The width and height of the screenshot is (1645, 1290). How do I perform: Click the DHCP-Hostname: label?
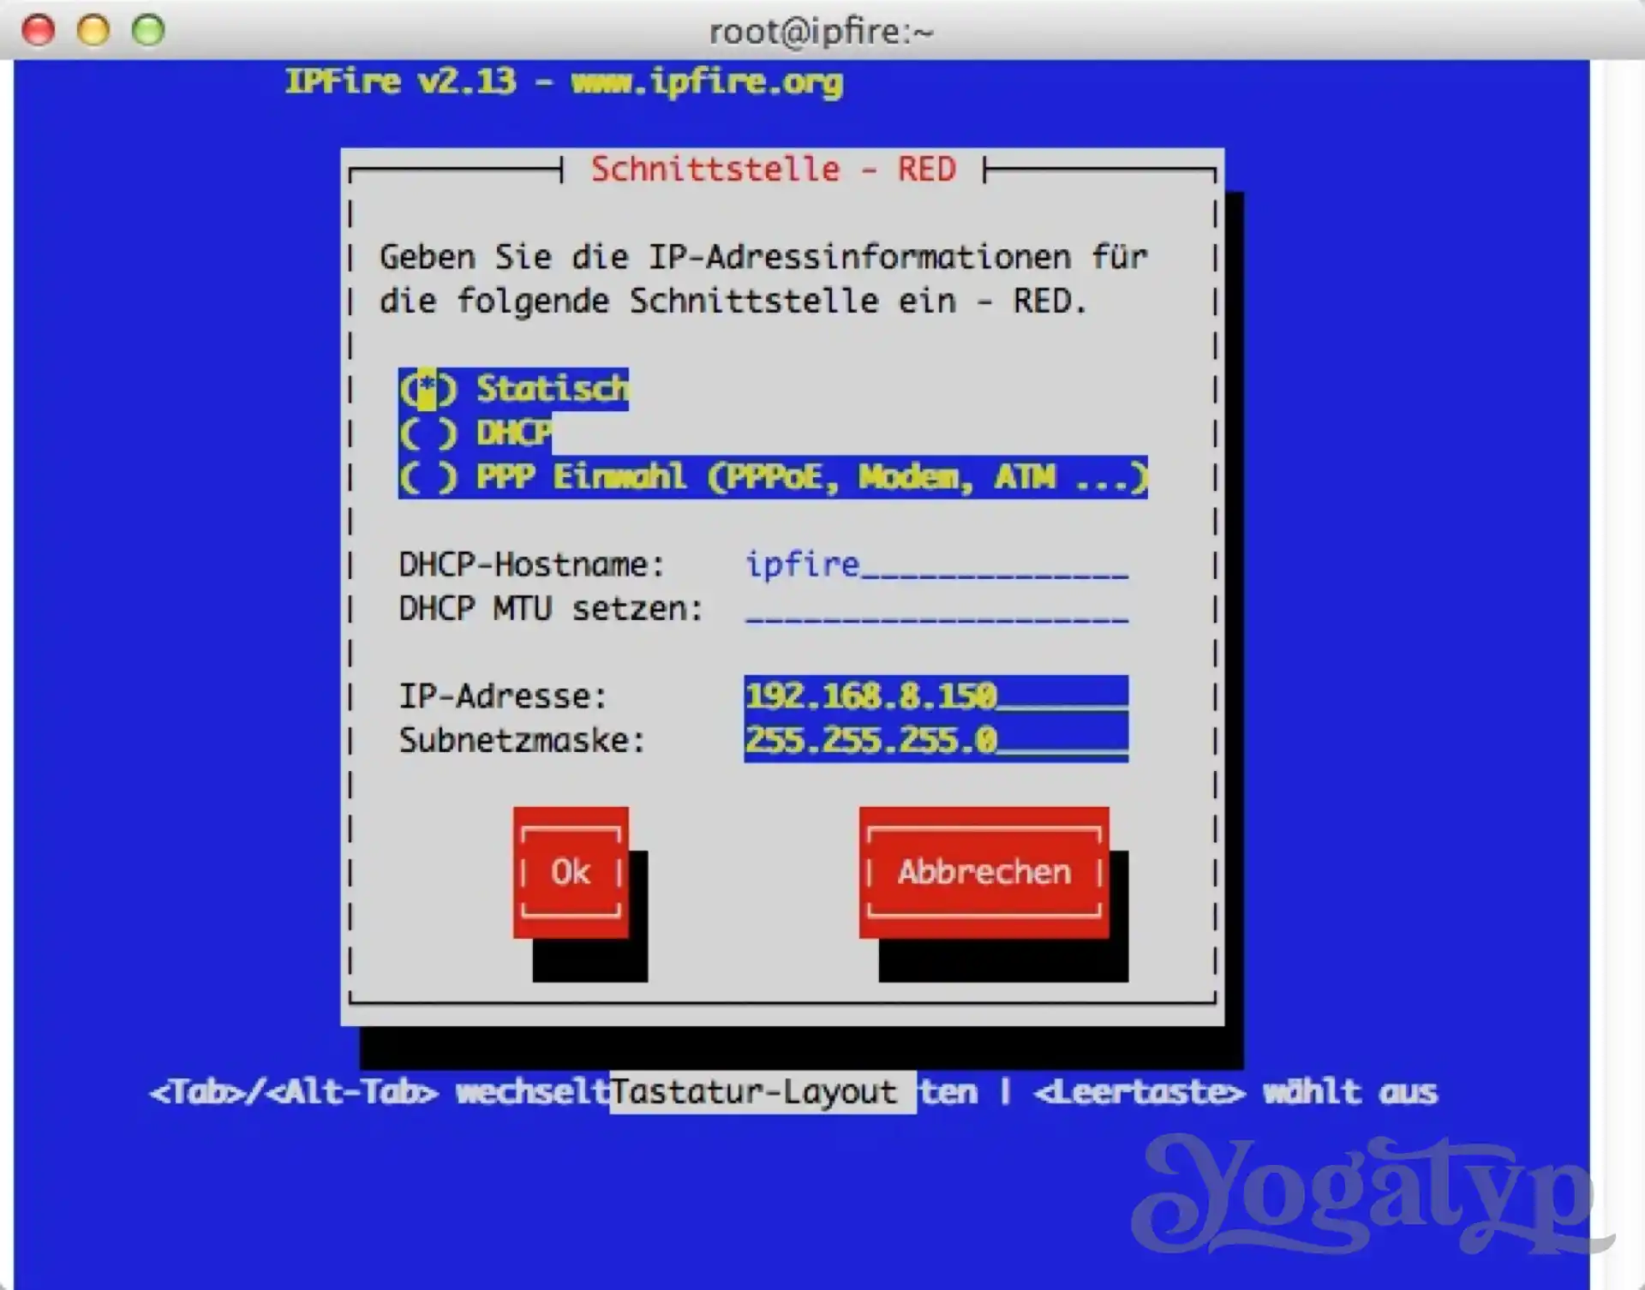point(531,564)
